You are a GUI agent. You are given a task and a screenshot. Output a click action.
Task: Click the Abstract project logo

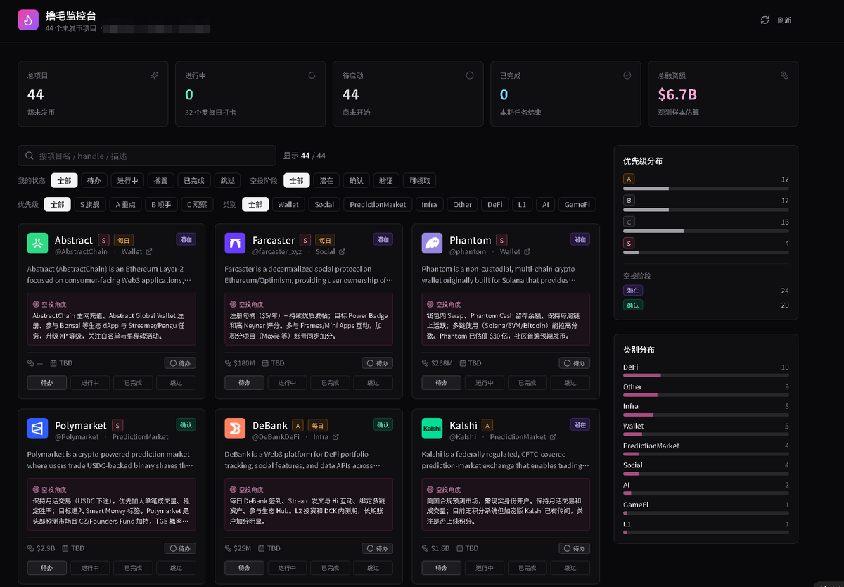pos(37,244)
